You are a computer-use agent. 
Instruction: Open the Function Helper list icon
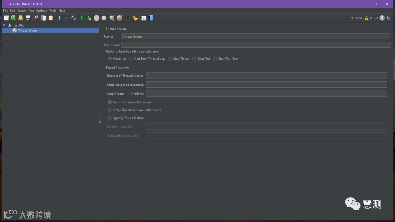tap(143, 18)
